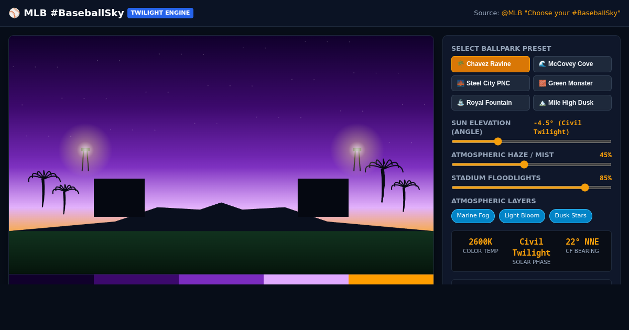629x330 pixels.
Task: Toggle the Dusk Stars atmospheric layer
Action: (x=571, y=216)
